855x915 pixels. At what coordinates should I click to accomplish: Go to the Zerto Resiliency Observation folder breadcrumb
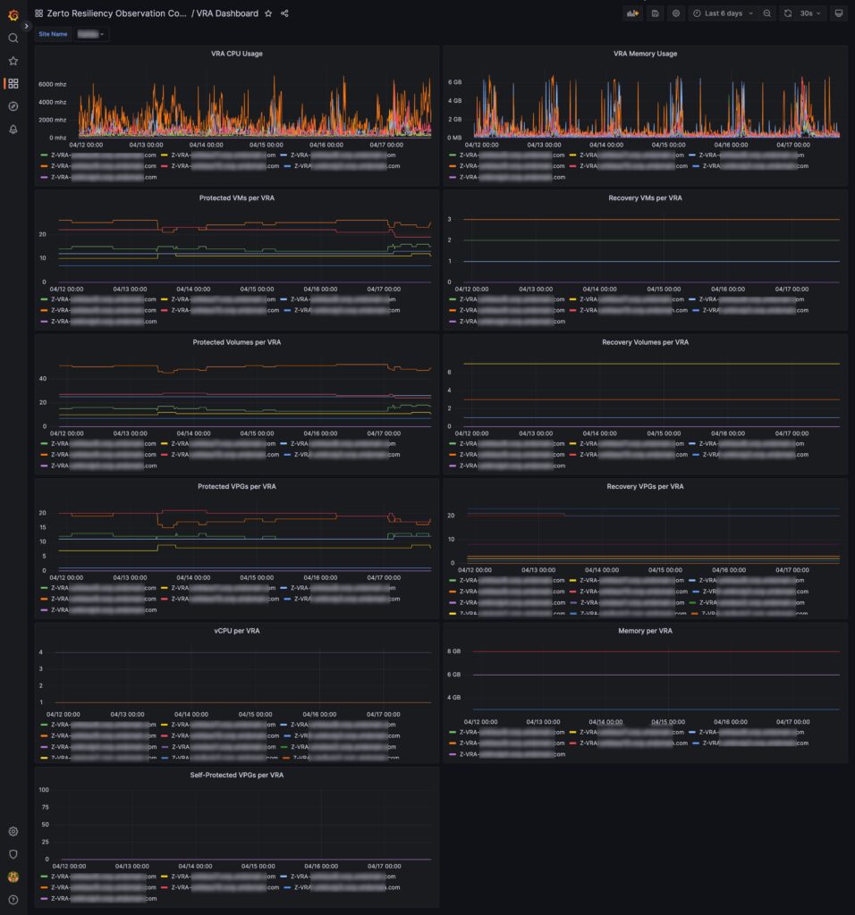coord(117,13)
